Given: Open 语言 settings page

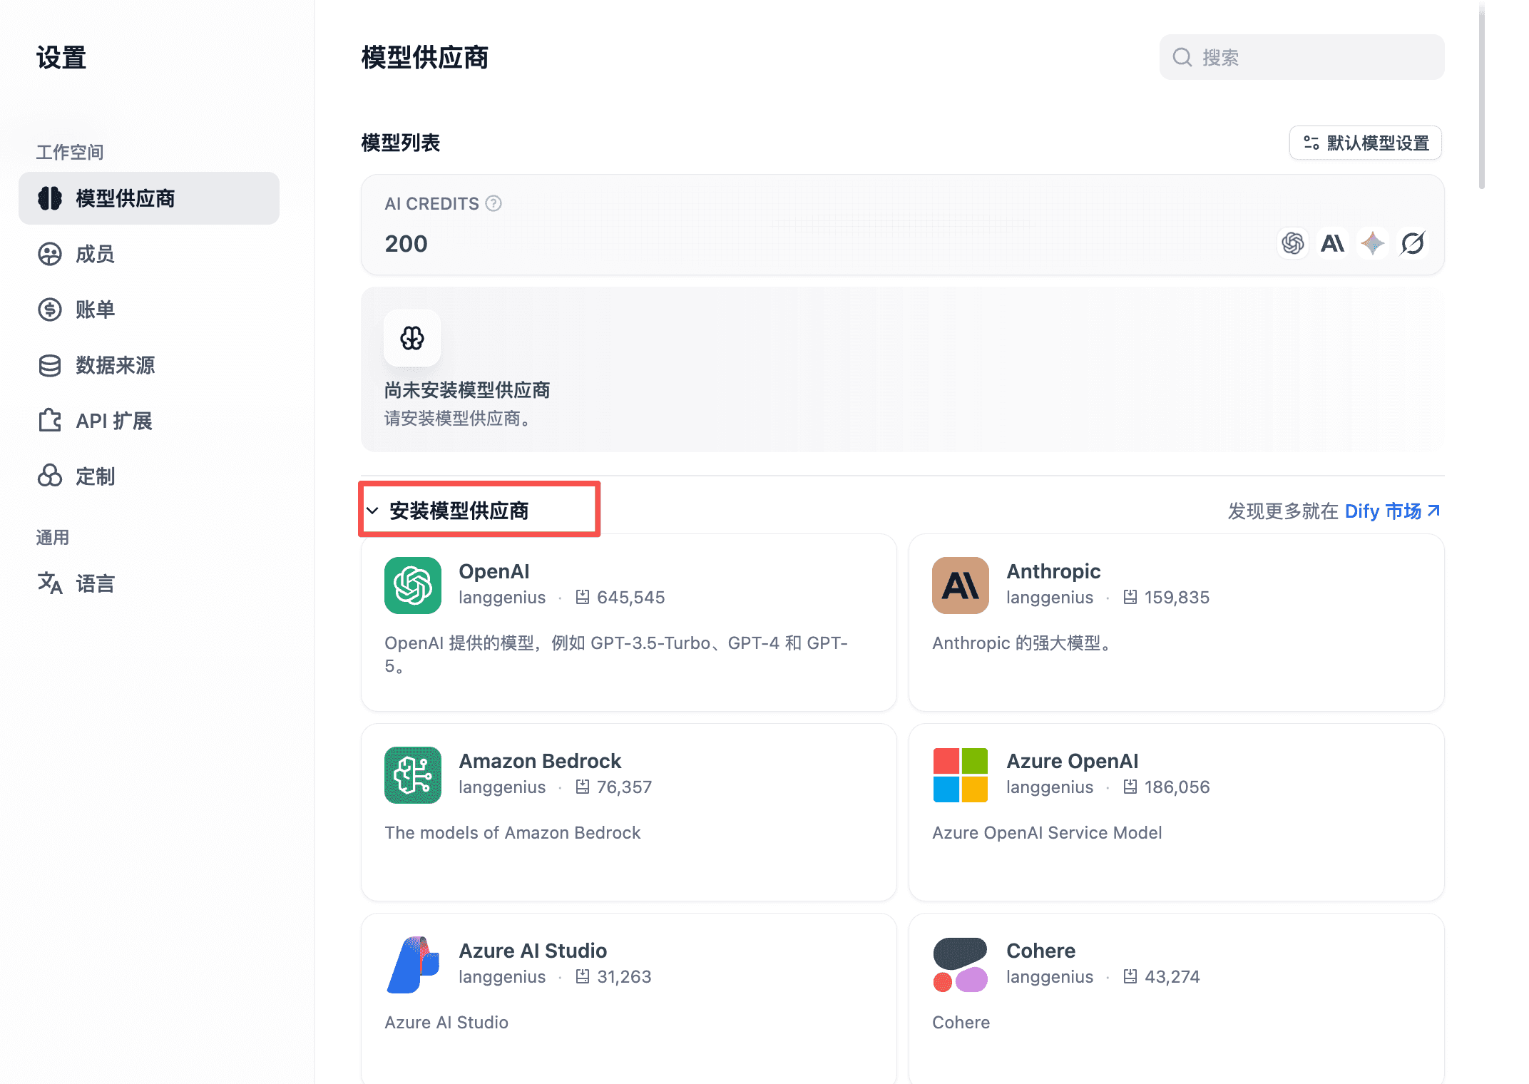Looking at the screenshot, I should 149,583.
